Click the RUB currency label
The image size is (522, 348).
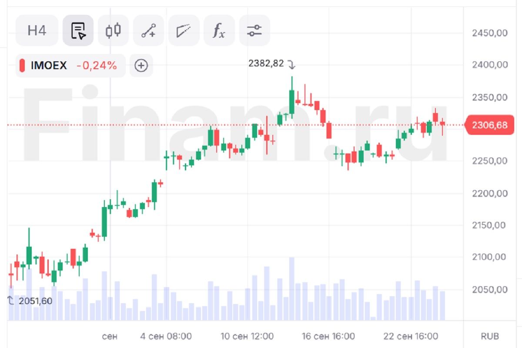(490, 336)
